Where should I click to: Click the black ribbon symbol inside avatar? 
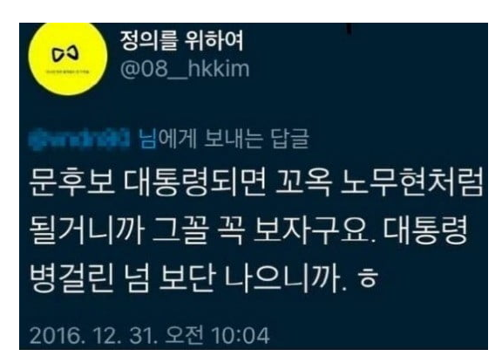point(65,53)
